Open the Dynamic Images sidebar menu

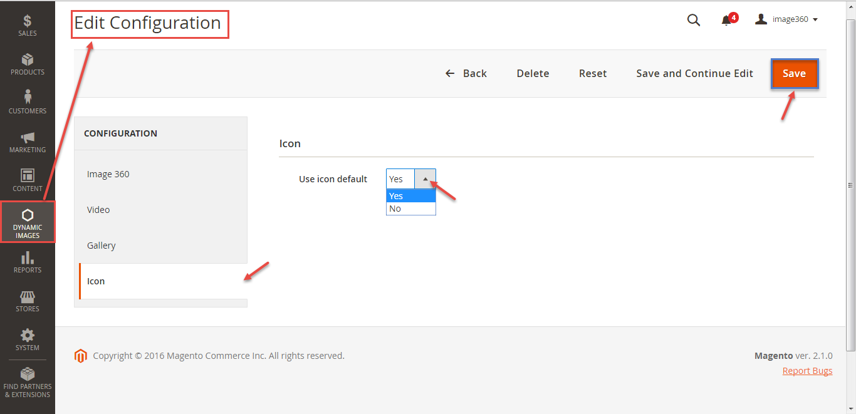point(28,222)
